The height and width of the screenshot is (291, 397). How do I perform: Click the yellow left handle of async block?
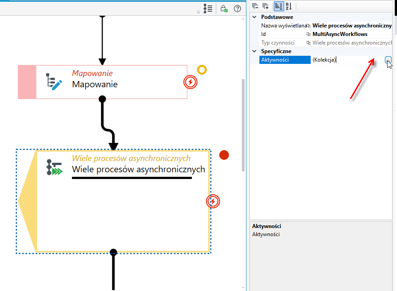pos(27,201)
